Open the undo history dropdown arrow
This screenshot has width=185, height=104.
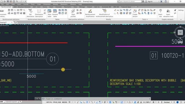pyautogui.click(x=19, y=1)
